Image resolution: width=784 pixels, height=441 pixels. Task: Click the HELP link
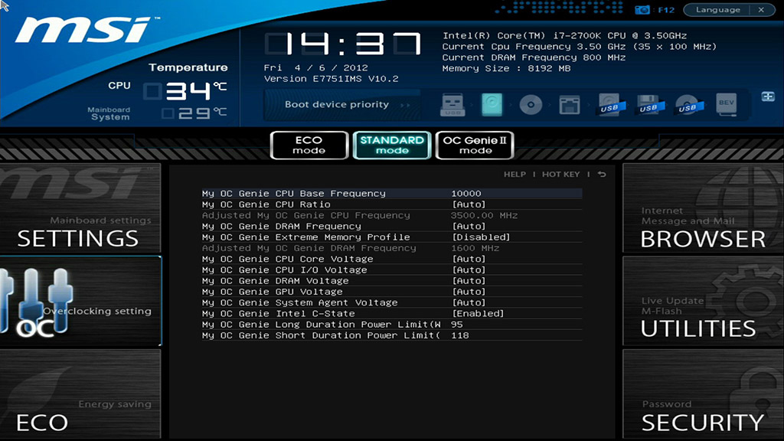(514, 175)
